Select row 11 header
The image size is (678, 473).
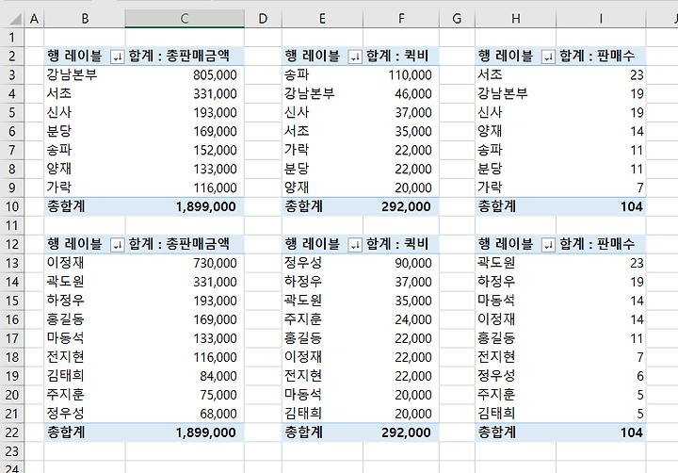click(x=12, y=225)
